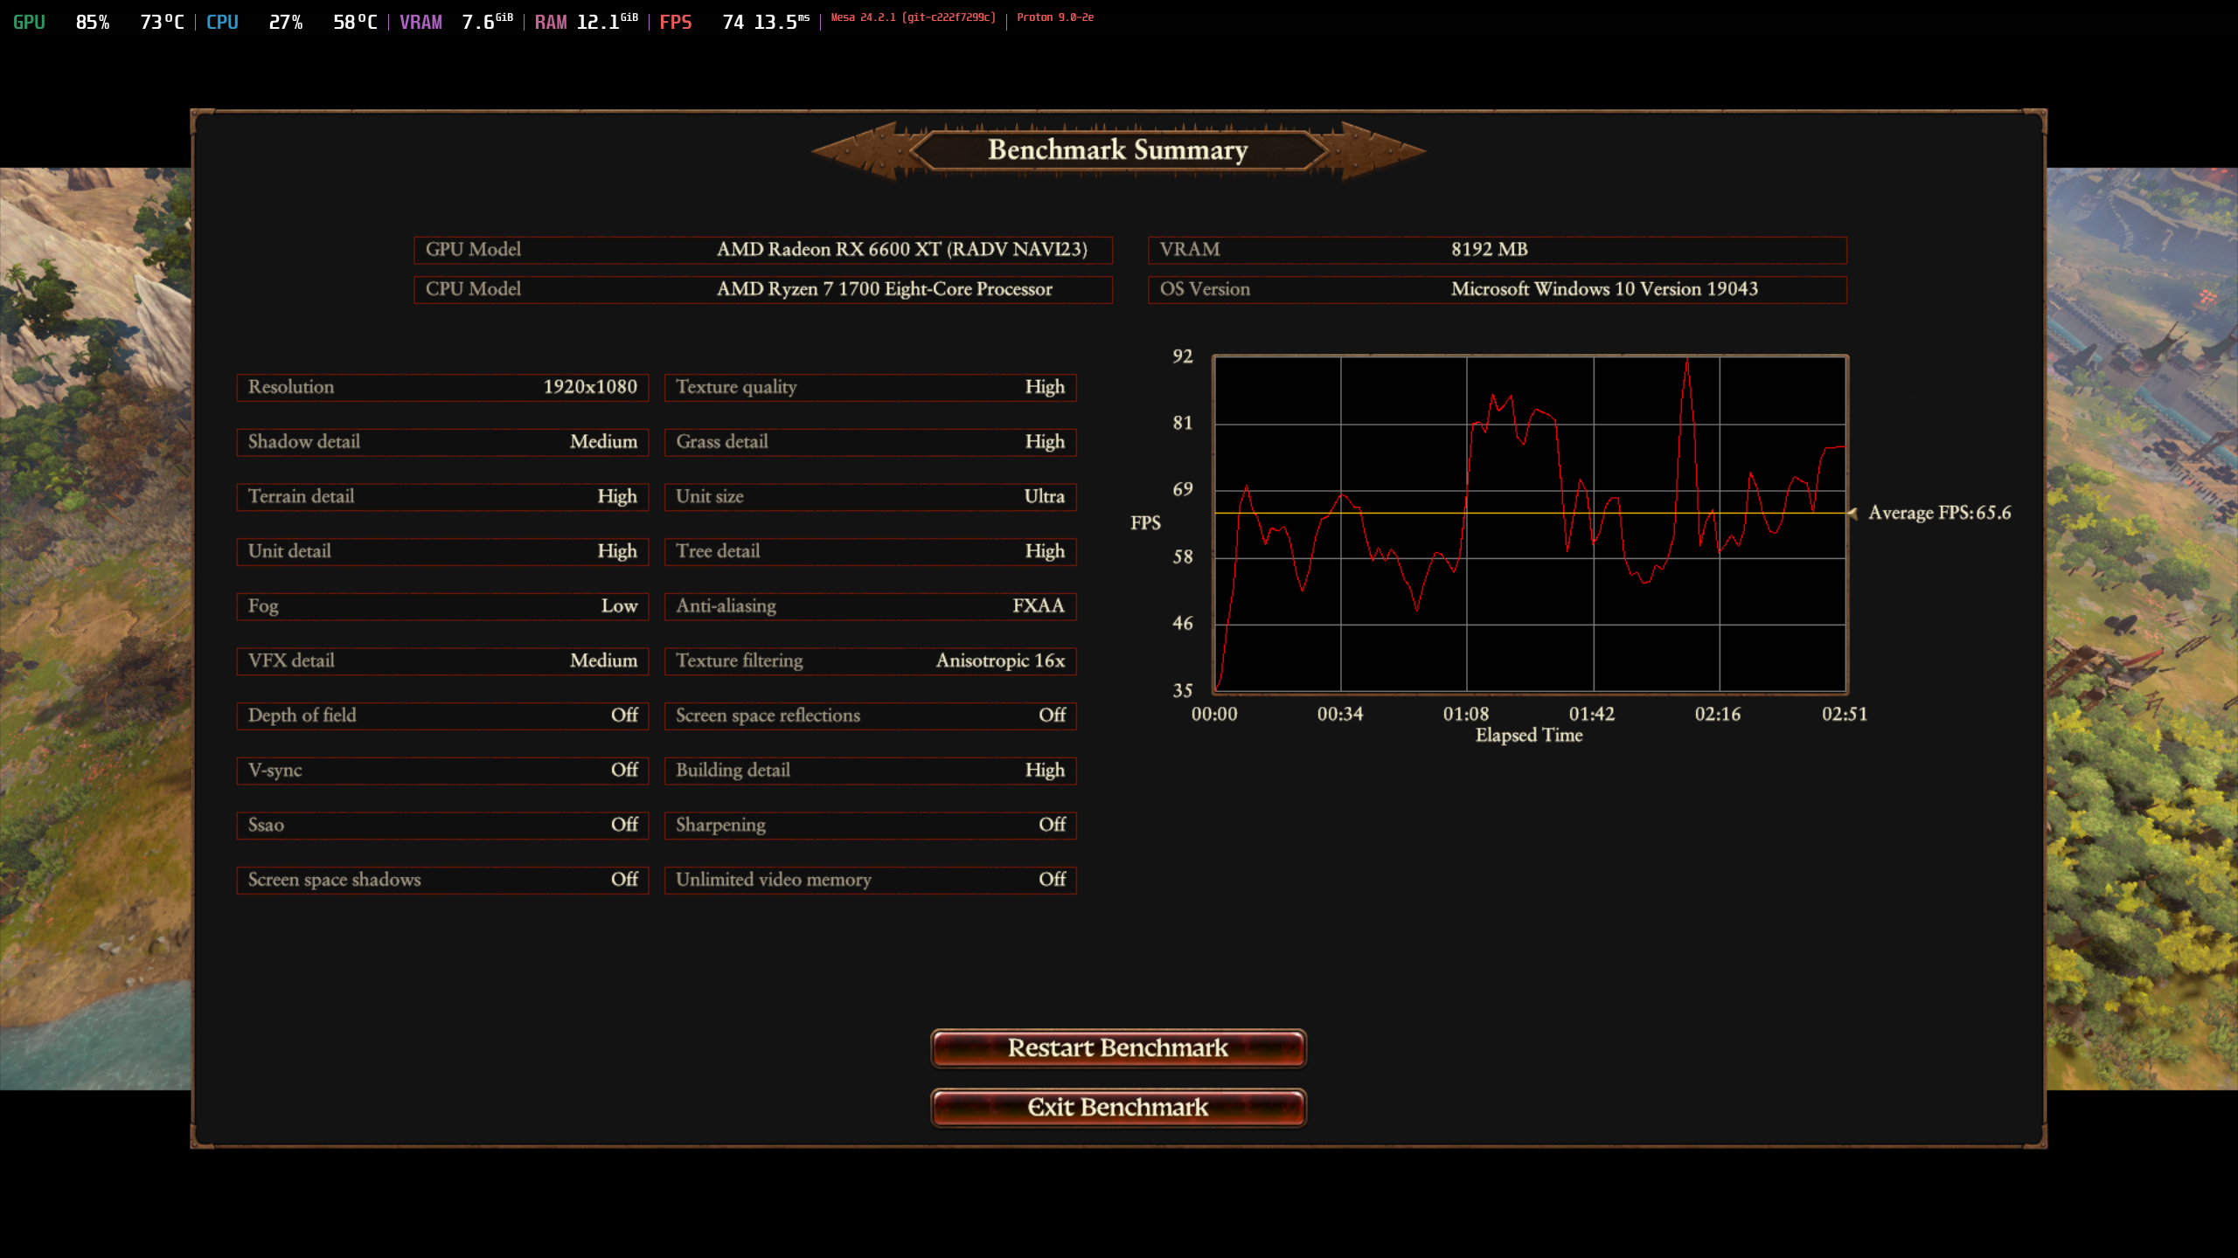
Task: Select the Anti-aliasing FXAA row
Action: 871,606
